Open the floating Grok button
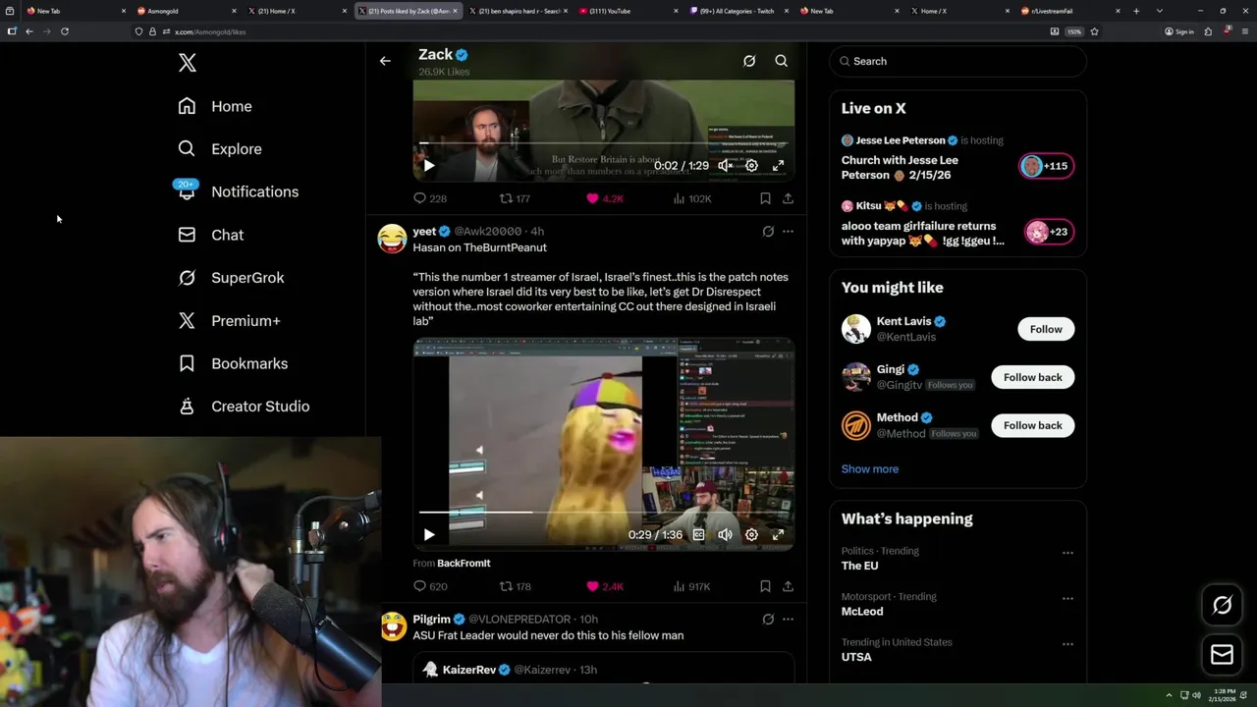 pyautogui.click(x=1222, y=606)
